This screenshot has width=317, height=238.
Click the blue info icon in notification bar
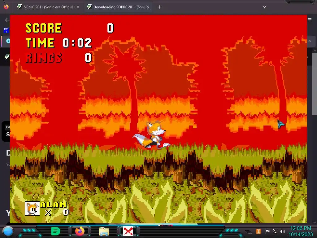[8, 41]
